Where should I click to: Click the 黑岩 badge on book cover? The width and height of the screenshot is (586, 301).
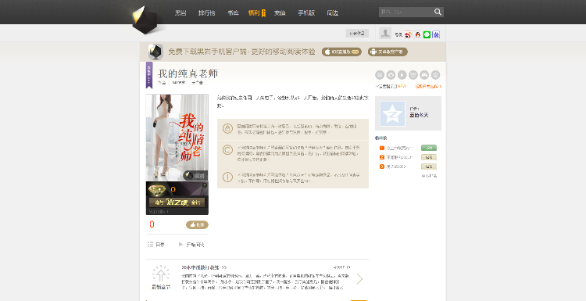coord(195,175)
